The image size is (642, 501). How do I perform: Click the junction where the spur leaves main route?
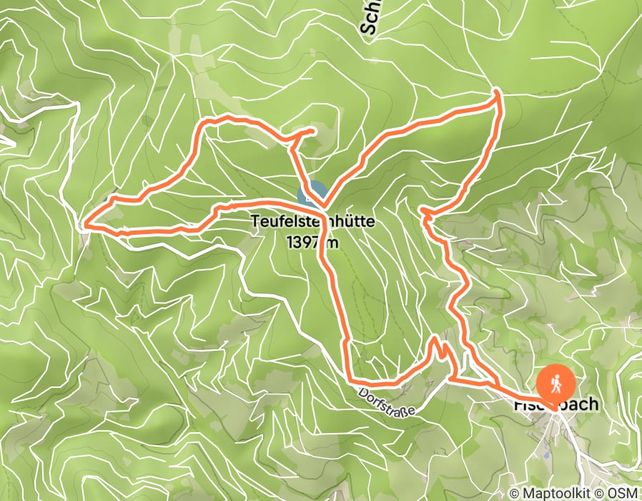[292, 143]
